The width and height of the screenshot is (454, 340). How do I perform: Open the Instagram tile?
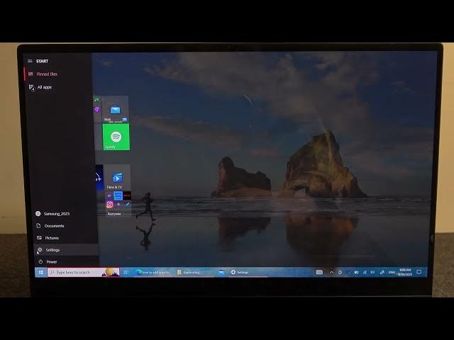tap(110, 204)
